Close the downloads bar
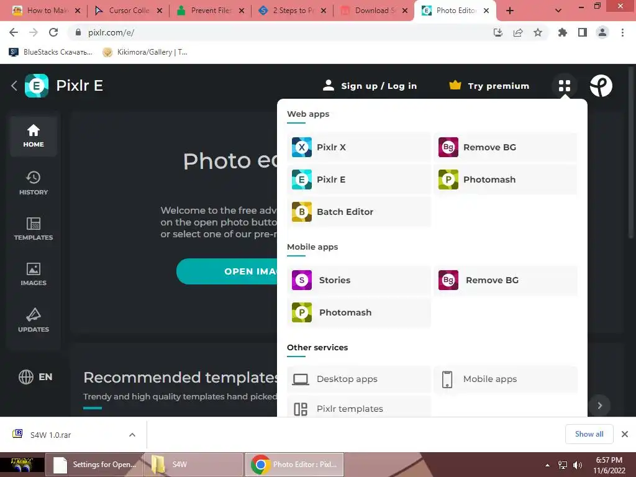Image resolution: width=636 pixels, height=477 pixels. point(625,434)
